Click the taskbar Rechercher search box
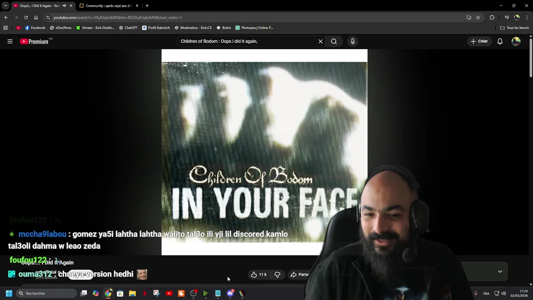This screenshot has width=533, height=300. coord(47,293)
